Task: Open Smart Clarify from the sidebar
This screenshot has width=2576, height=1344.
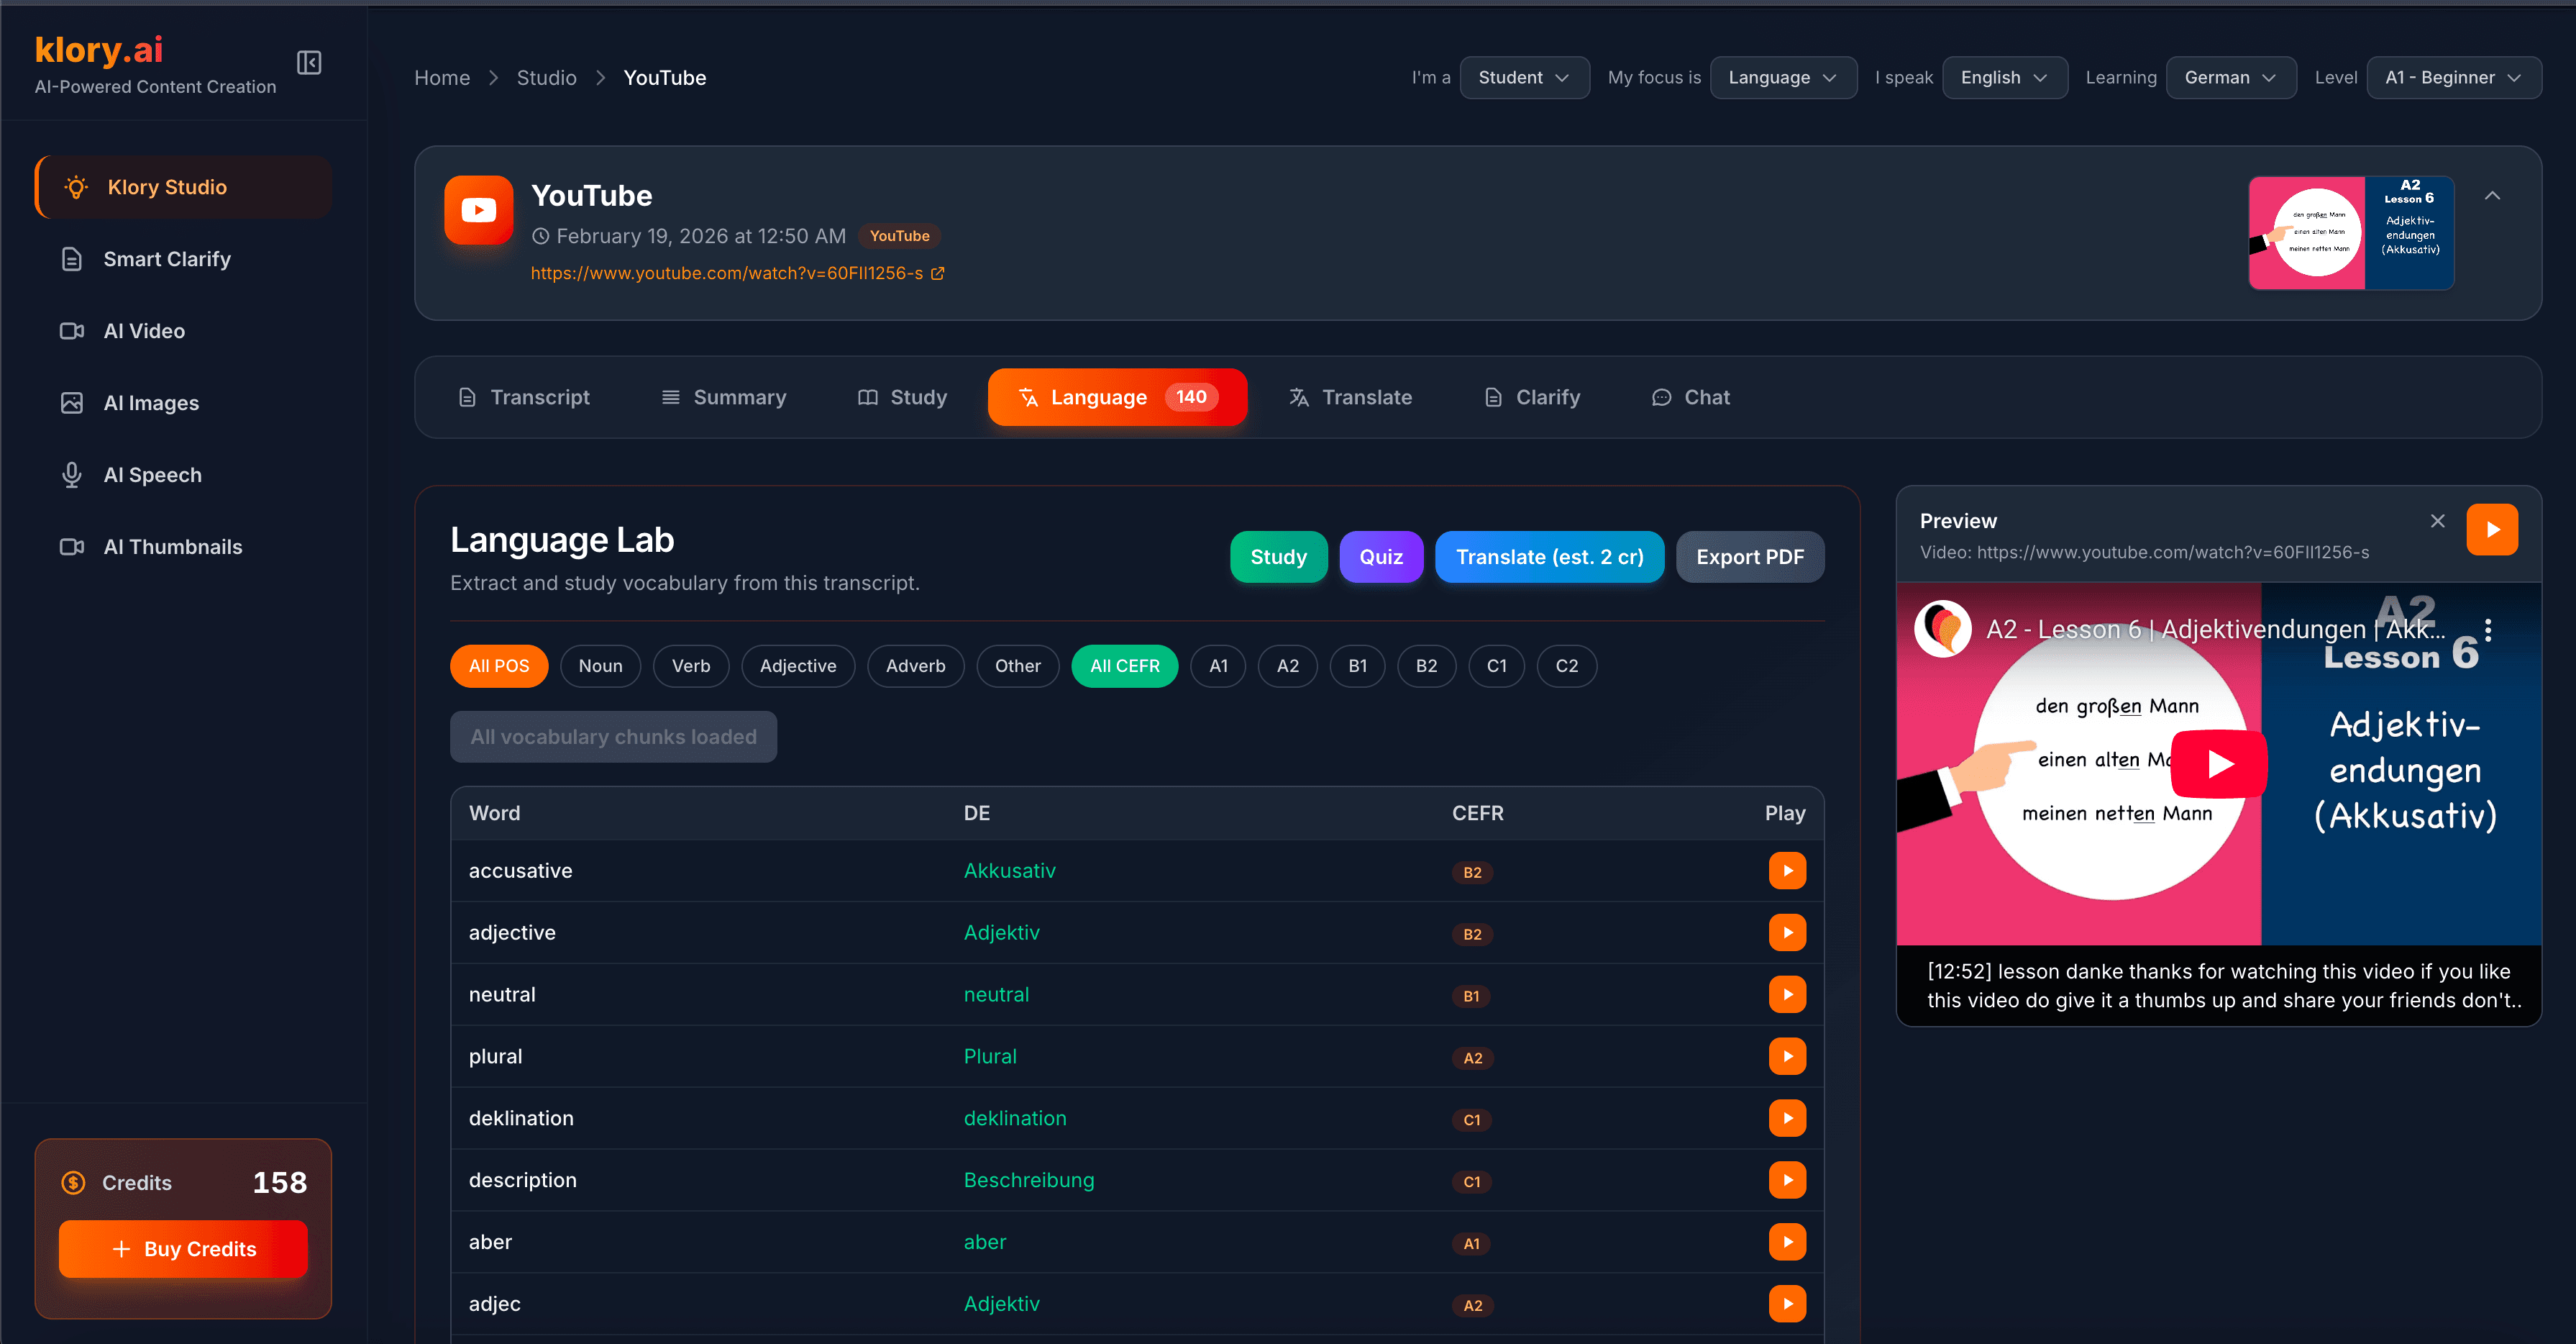Action: pos(167,258)
